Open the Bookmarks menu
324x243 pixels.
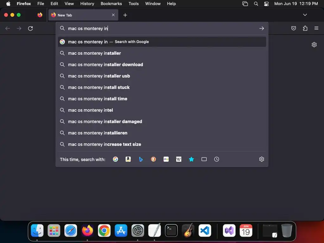pos(111,3)
